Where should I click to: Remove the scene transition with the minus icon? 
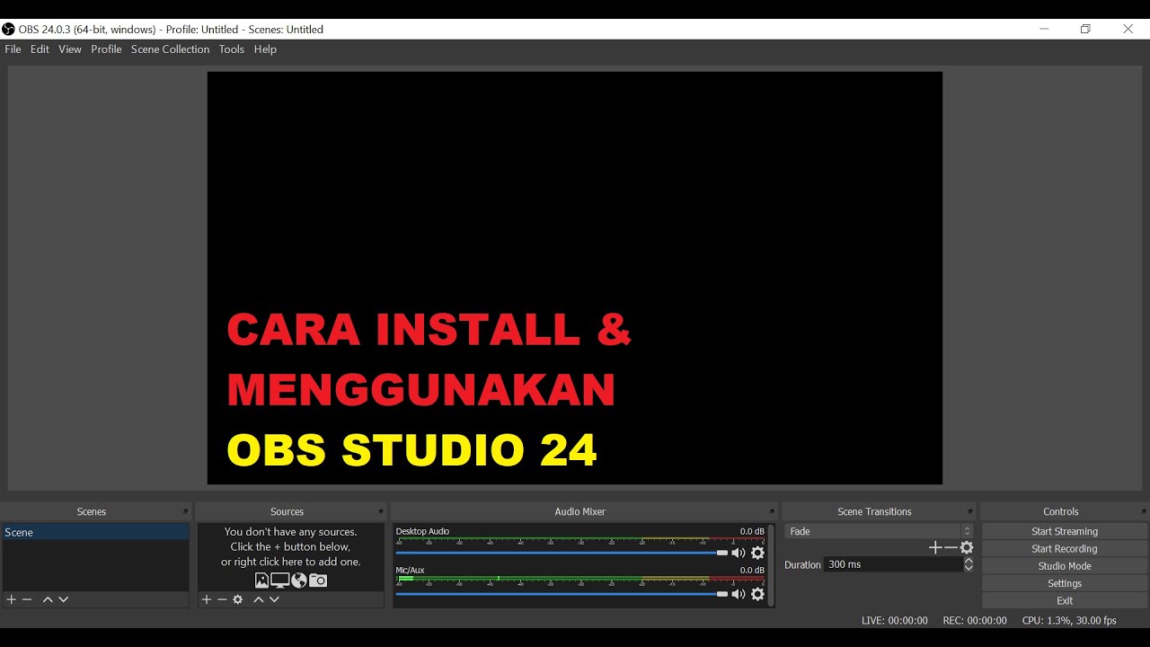click(x=951, y=547)
